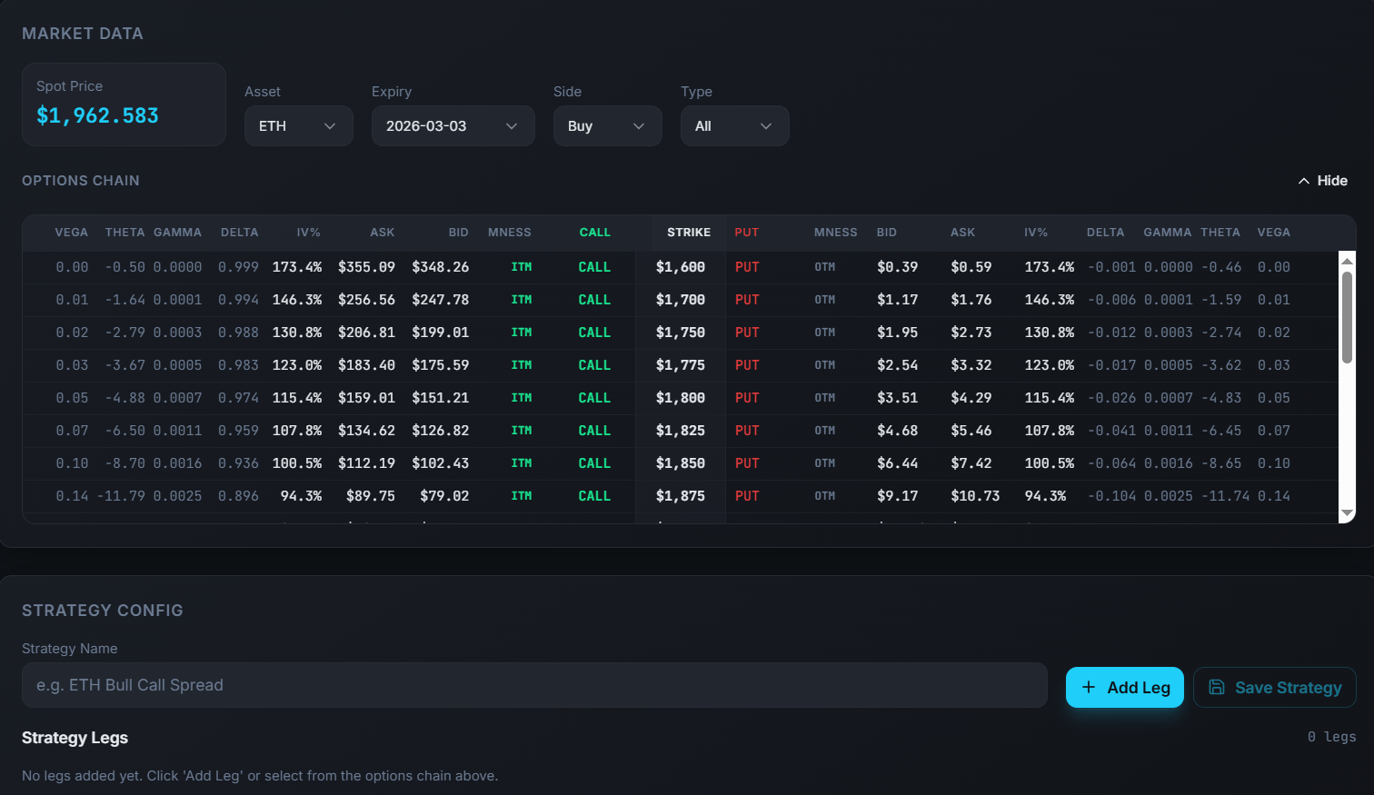The image size is (1374, 795).
Task: Click the red PUT column header
Action: 747,233
